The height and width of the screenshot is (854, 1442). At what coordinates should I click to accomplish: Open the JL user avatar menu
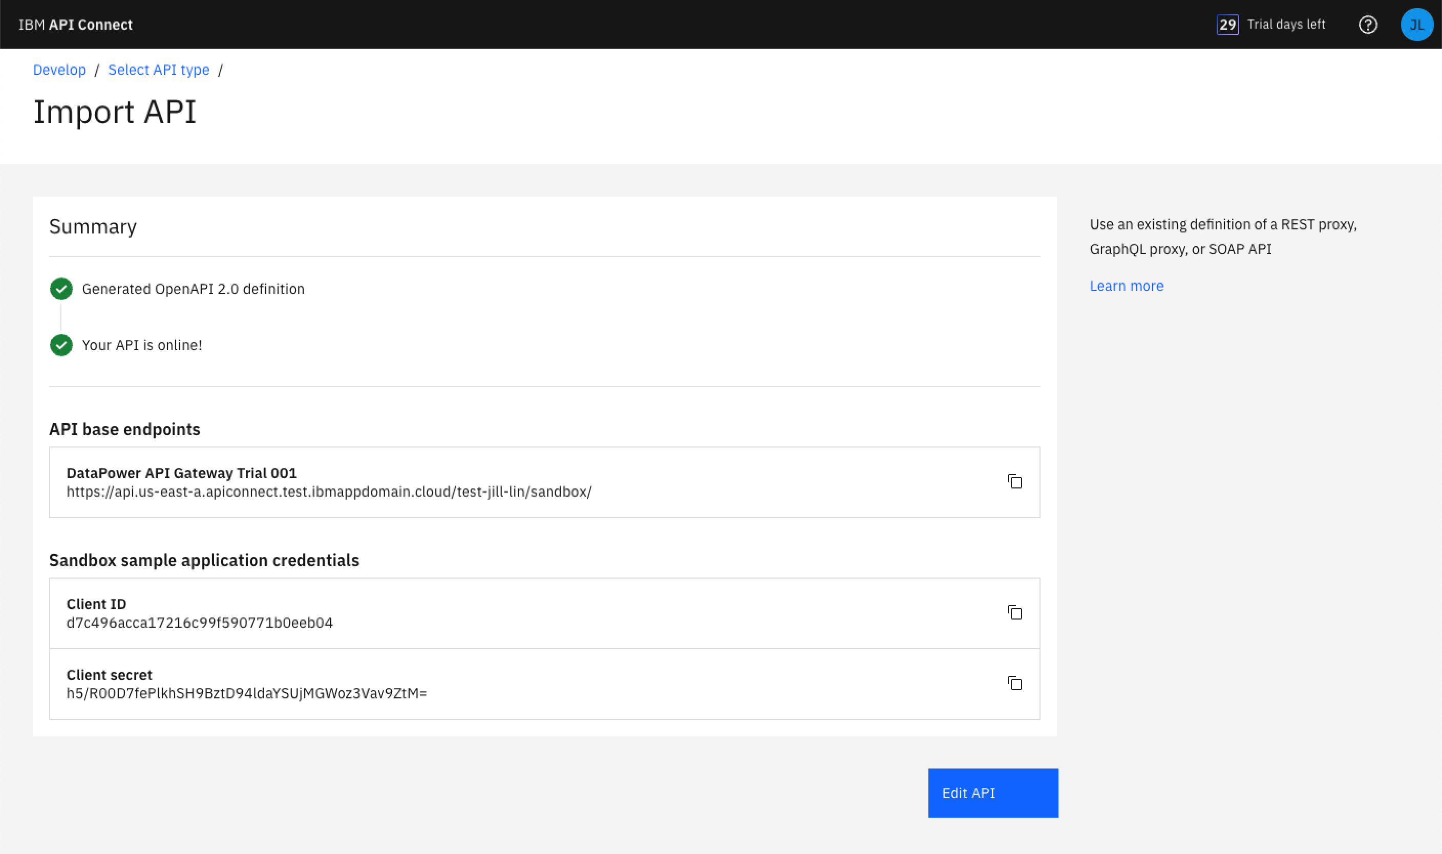pyautogui.click(x=1416, y=25)
